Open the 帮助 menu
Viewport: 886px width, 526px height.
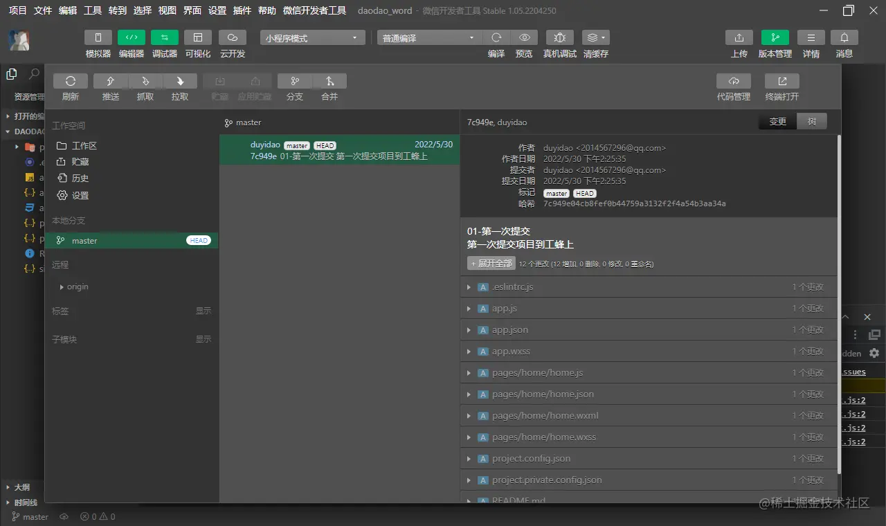(266, 10)
